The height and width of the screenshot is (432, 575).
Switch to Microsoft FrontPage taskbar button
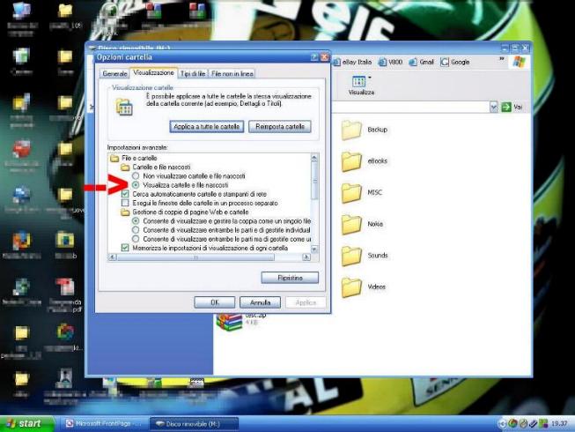tap(103, 423)
